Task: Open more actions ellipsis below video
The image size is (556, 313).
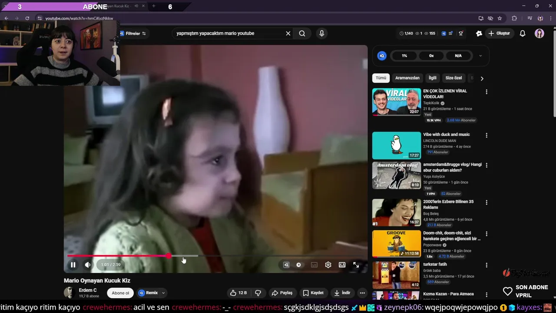Action: click(362, 293)
